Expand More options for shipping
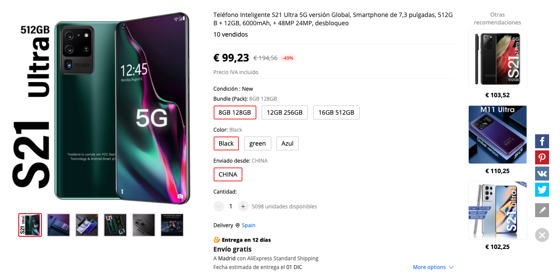 (x=433, y=267)
